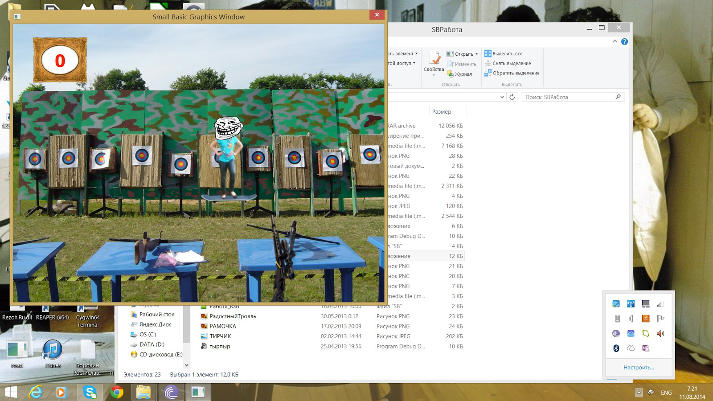Click the OneNote clipper icon in the tray popup
Screen dimensions: 713x401
click(x=646, y=348)
